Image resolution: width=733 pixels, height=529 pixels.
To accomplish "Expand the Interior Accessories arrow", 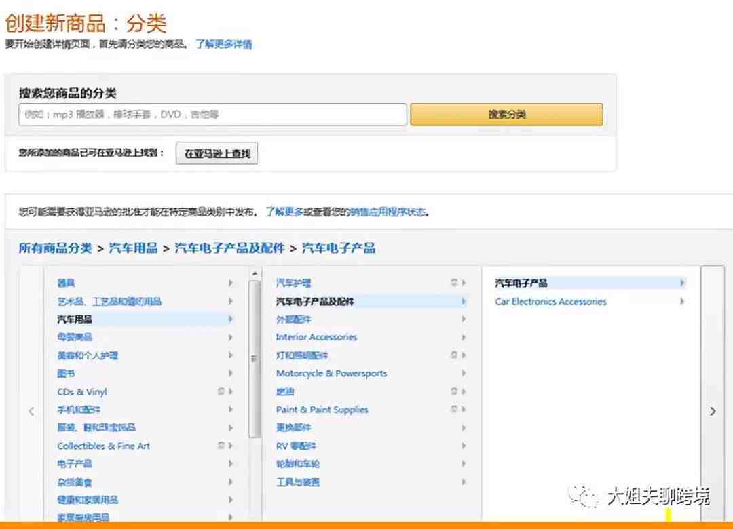I will [x=464, y=337].
